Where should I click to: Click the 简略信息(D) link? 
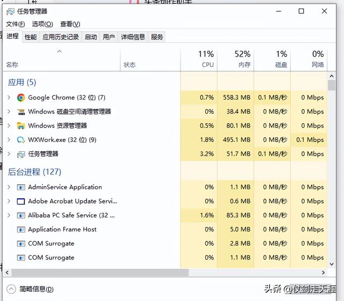37,289
